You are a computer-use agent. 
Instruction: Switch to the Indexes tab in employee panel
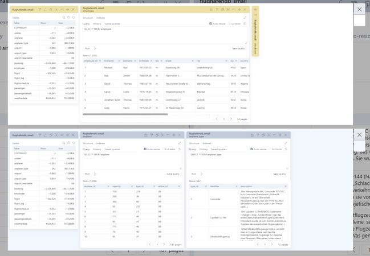coord(100,18)
